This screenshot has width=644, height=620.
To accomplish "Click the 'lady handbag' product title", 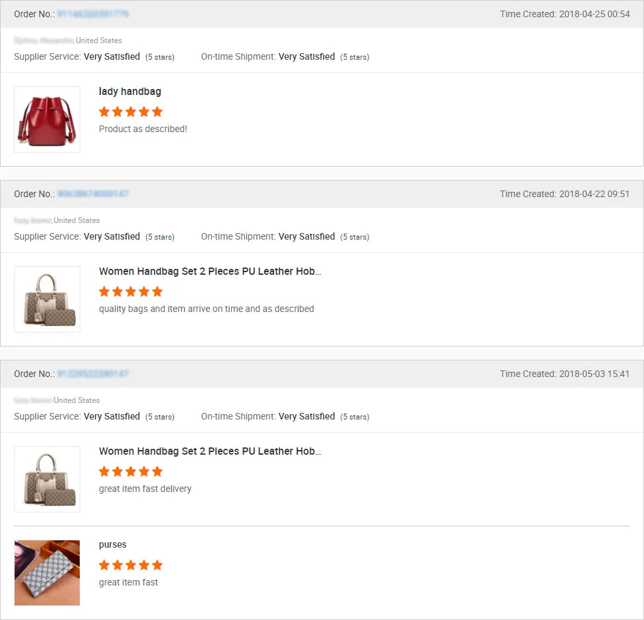I will tap(129, 92).
